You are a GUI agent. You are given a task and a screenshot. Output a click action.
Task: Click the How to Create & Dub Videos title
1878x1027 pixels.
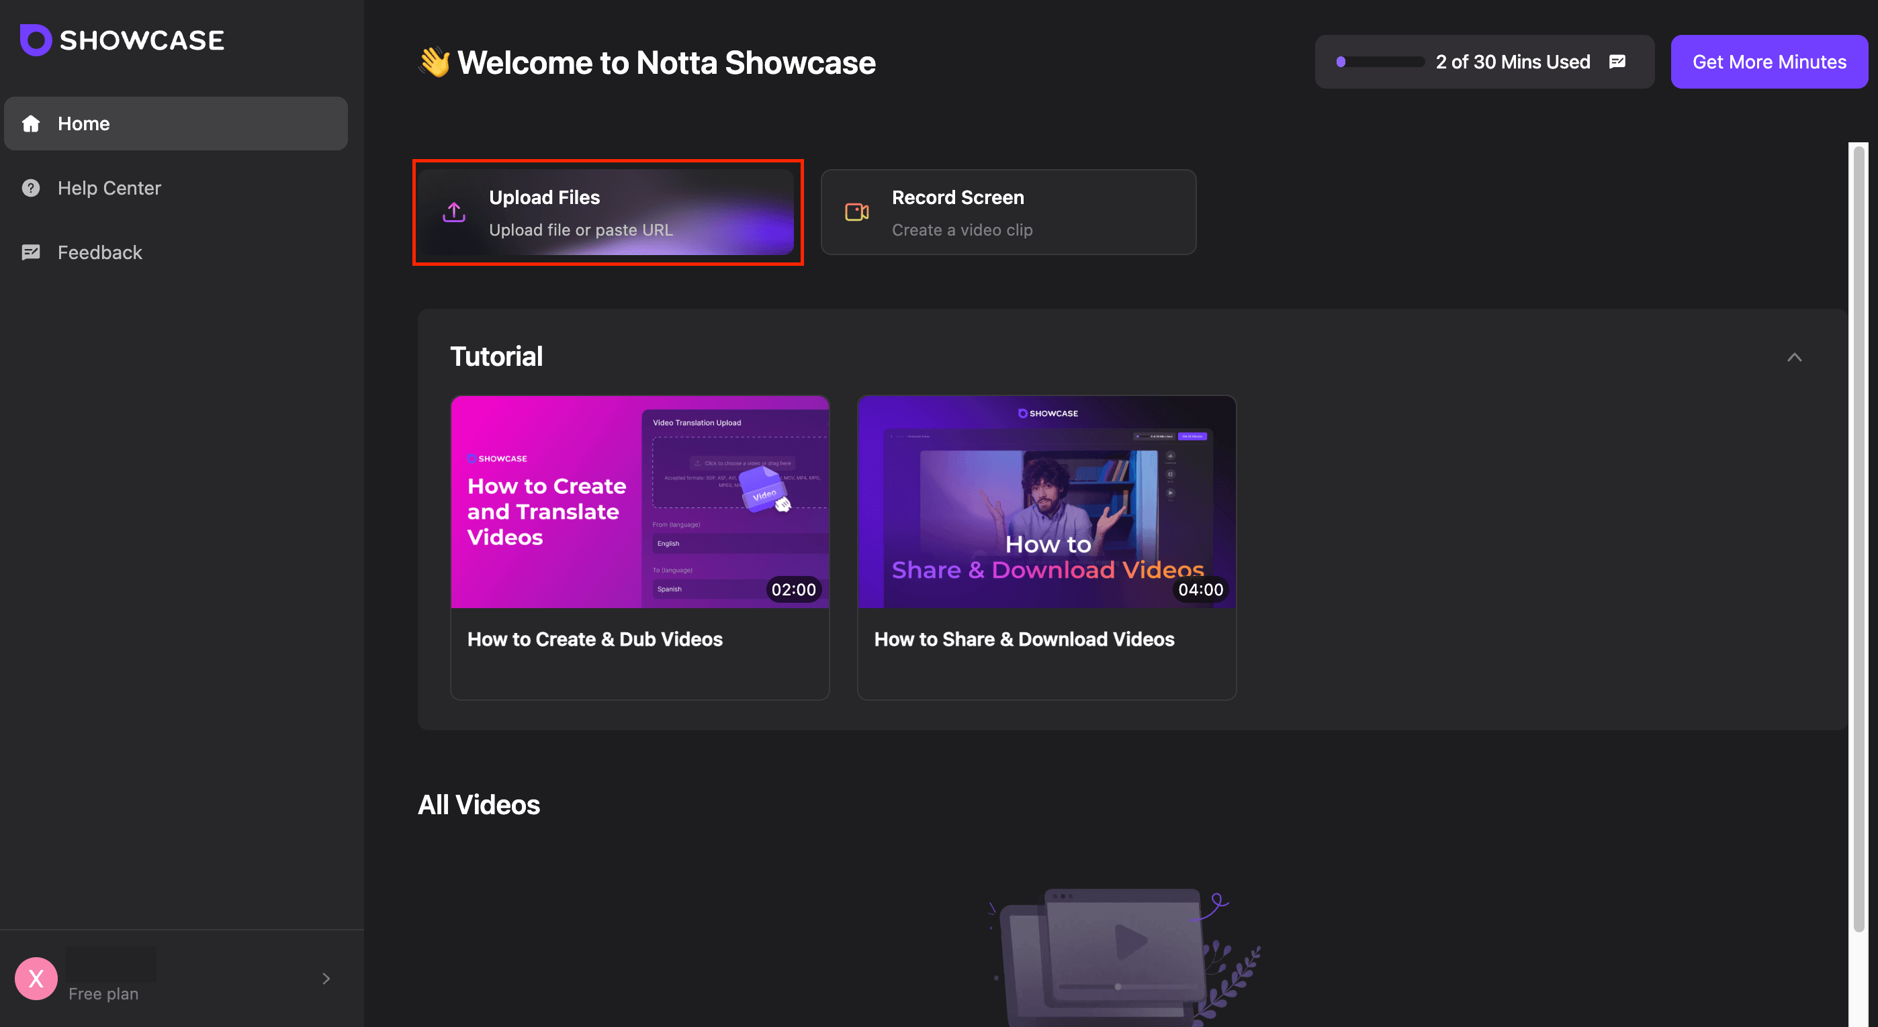pyautogui.click(x=595, y=639)
